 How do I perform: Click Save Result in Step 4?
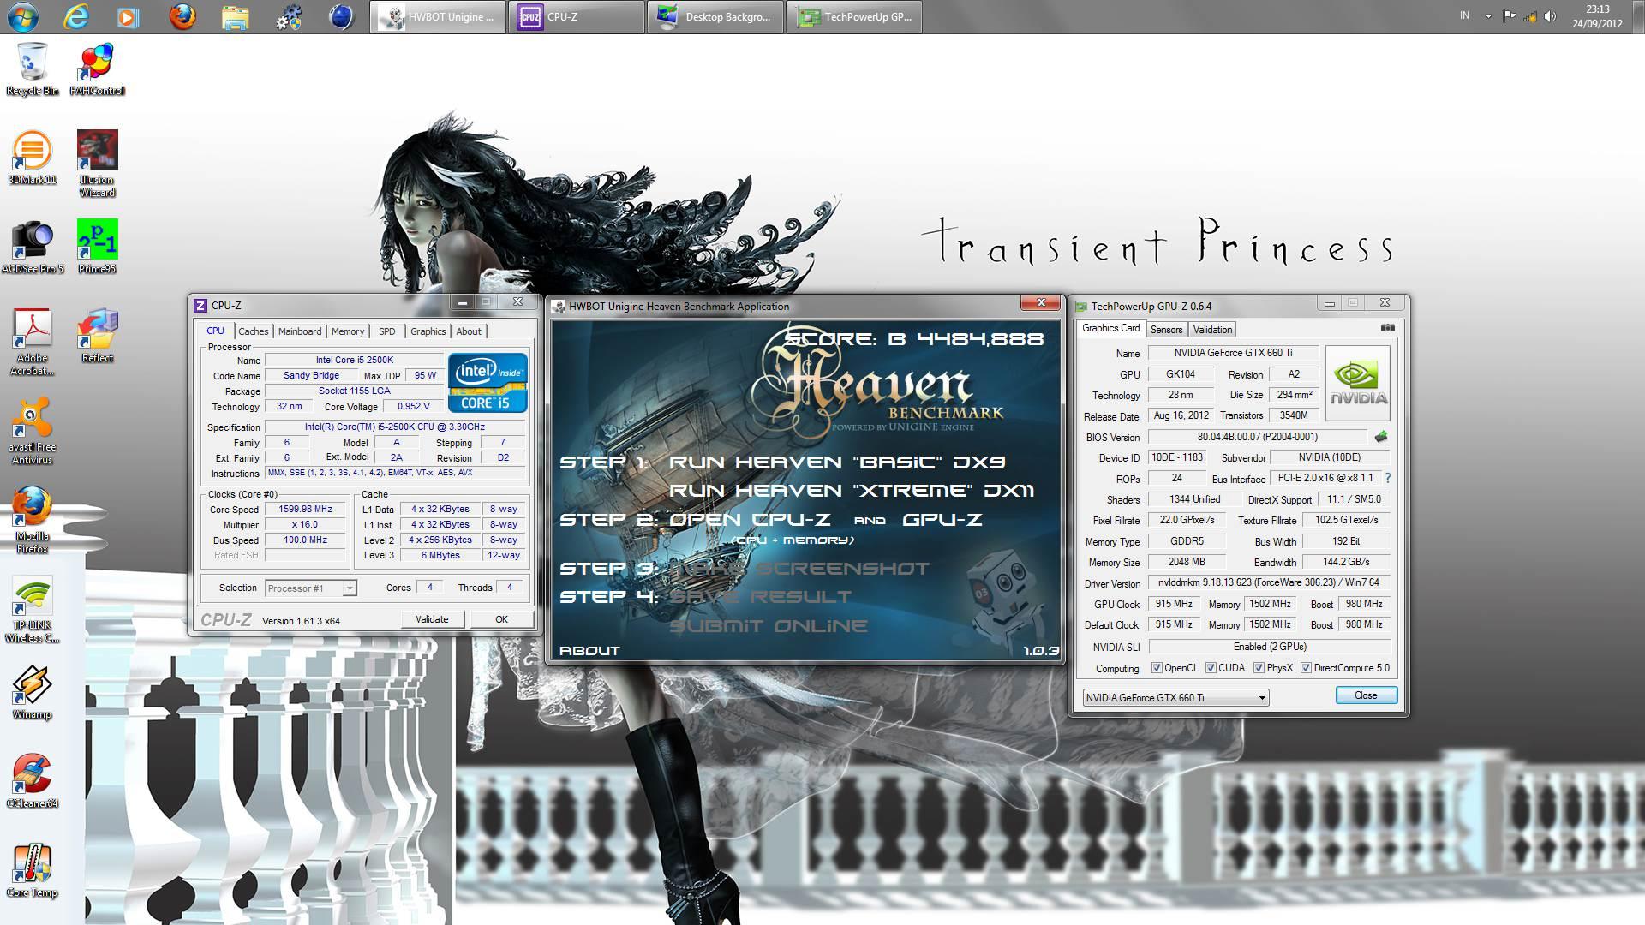pyautogui.click(x=760, y=597)
